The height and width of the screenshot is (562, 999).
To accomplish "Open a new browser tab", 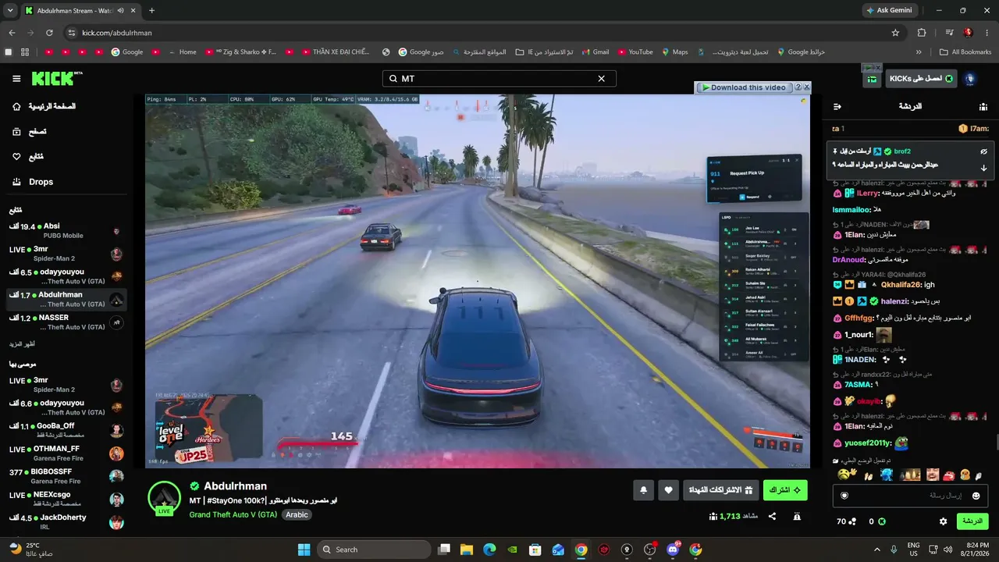I will tap(151, 11).
